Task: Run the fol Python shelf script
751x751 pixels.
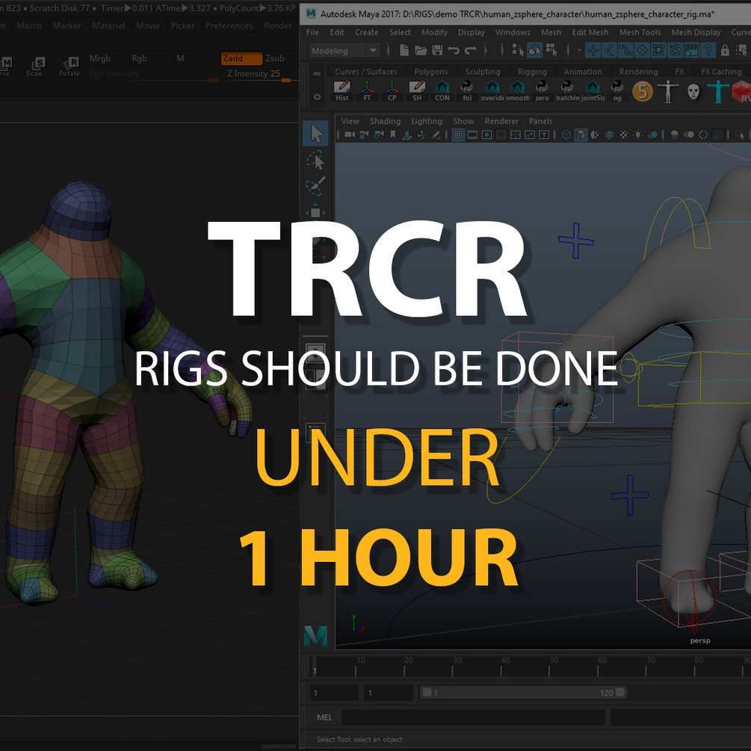Action: [x=467, y=90]
